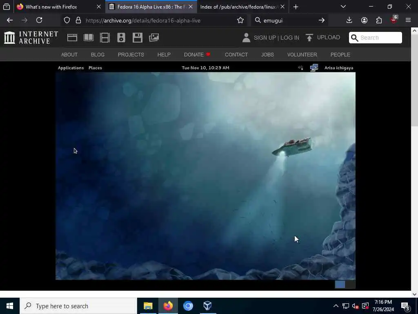The height and width of the screenshot is (314, 418).
Task: Click the site lock icon
Action: [78, 20]
